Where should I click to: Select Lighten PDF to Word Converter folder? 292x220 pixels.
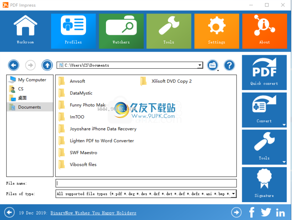96,141
